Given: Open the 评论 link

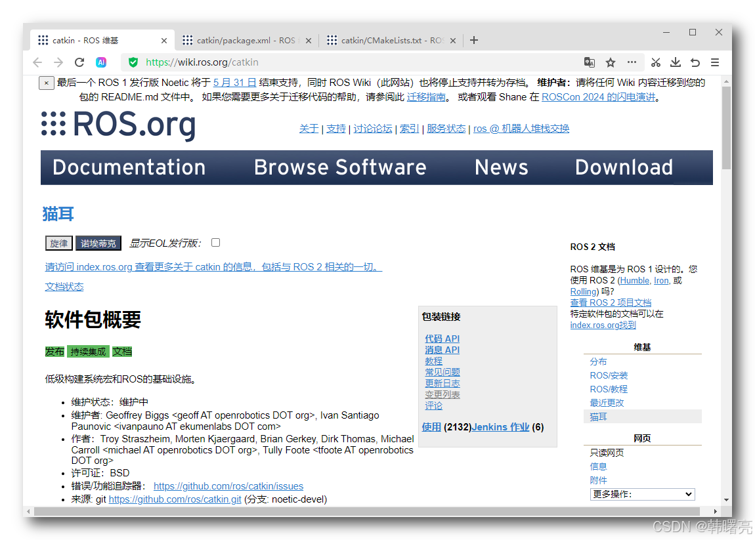Looking at the screenshot, I should 433,405.
